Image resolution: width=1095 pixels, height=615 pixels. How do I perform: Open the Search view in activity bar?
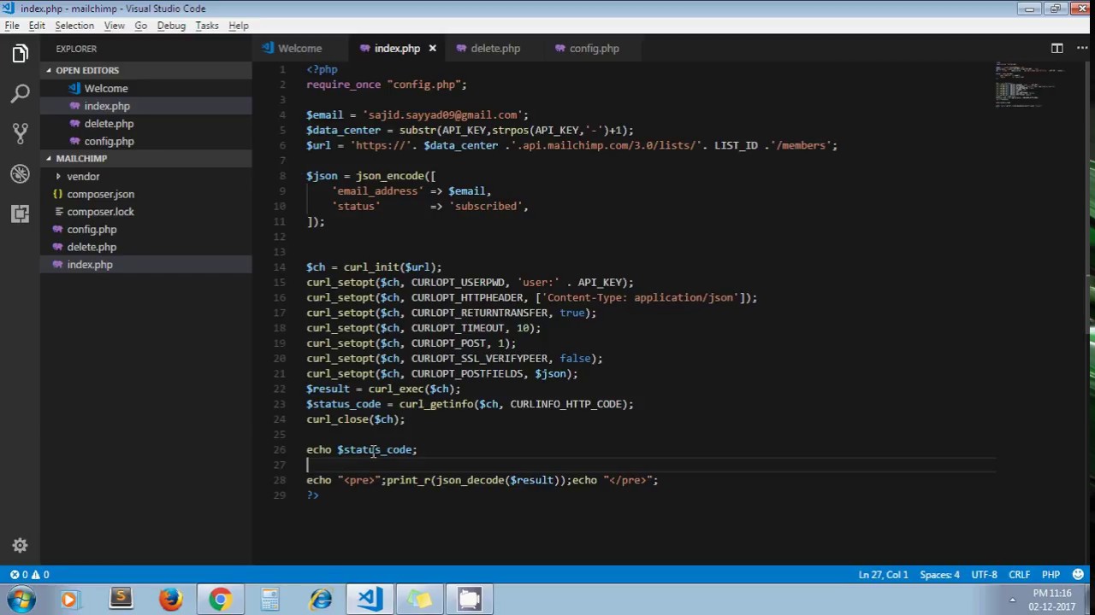(x=20, y=93)
